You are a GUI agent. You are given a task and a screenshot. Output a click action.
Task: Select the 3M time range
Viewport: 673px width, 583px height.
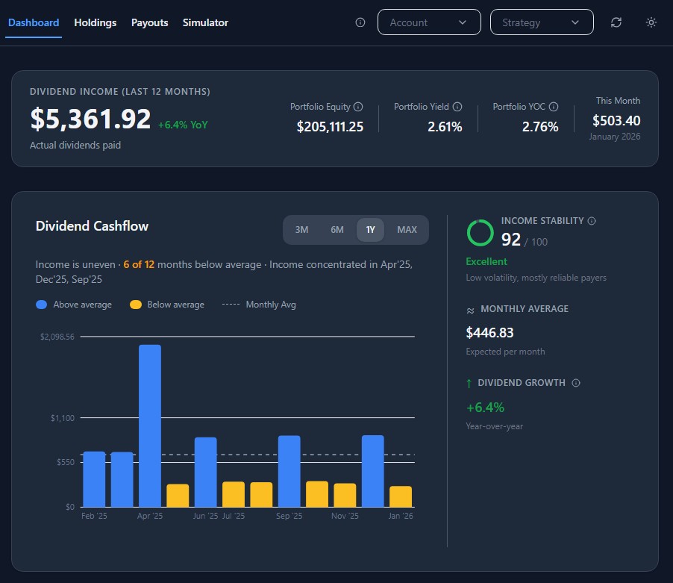(x=301, y=230)
